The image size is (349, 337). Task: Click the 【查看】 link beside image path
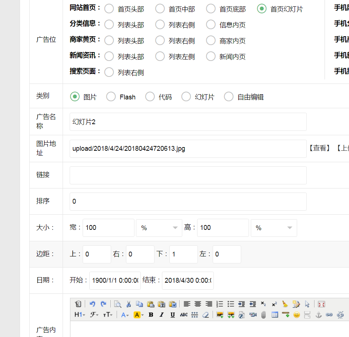click(x=319, y=148)
